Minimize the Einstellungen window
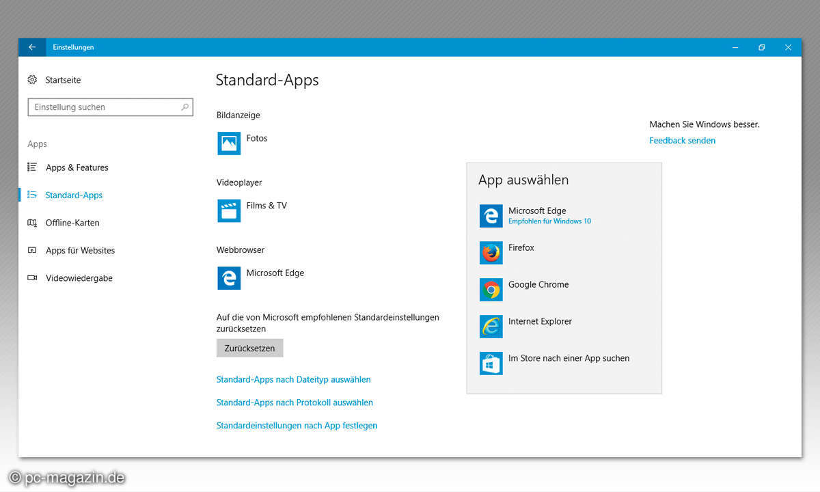The height and width of the screenshot is (492, 820). pos(735,47)
